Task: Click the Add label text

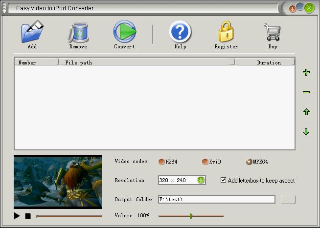Action: click(32, 46)
